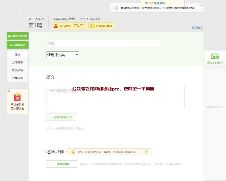Viewport: 226px width, 181px height.
Task: Click the 添加本地图片 image icon
Action: point(215,56)
